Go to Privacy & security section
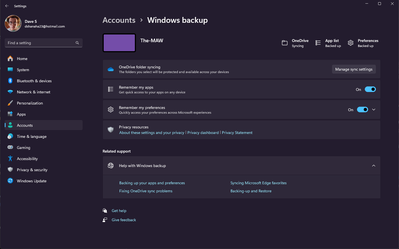Viewport: 399px width, 249px height. point(32,170)
